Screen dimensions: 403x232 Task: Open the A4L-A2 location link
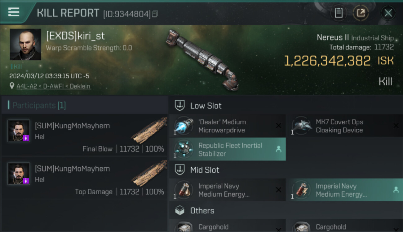point(54,86)
